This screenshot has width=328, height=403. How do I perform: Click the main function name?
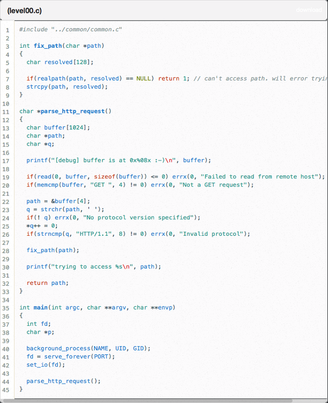[41, 308]
